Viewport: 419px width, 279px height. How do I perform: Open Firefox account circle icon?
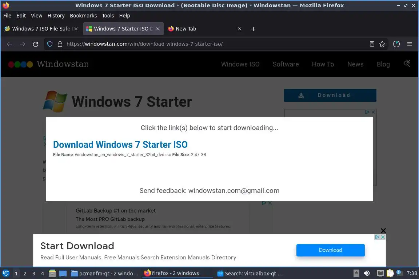tap(396, 44)
